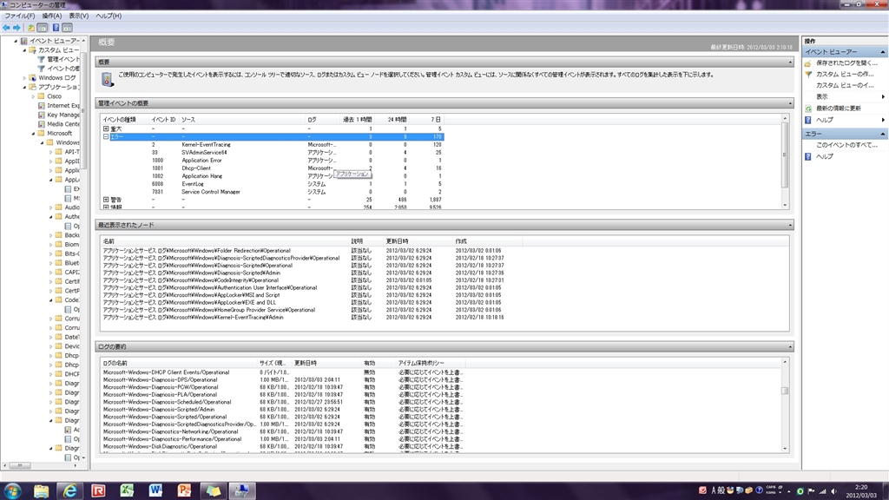Toggle the action pane toolbar icon
This screenshot has height=500, width=889.
coord(67,27)
